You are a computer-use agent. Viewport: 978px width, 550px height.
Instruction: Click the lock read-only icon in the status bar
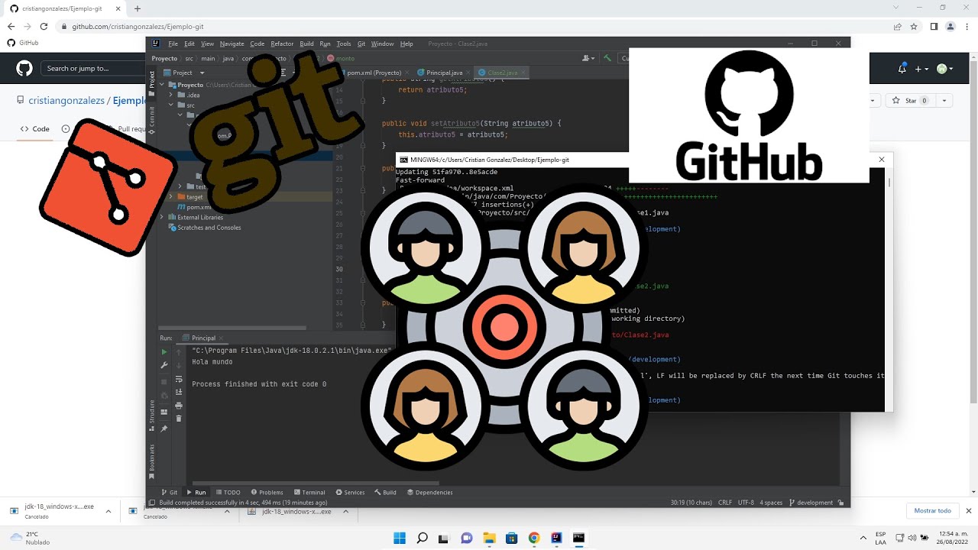(841, 503)
